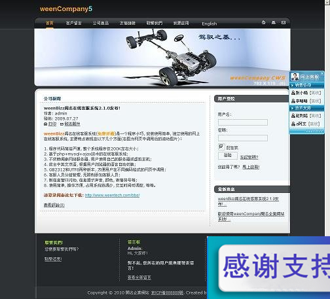The width and height of the screenshot is (330, 299).
Task: Toggle the remember me checkbox
Action: point(221,147)
